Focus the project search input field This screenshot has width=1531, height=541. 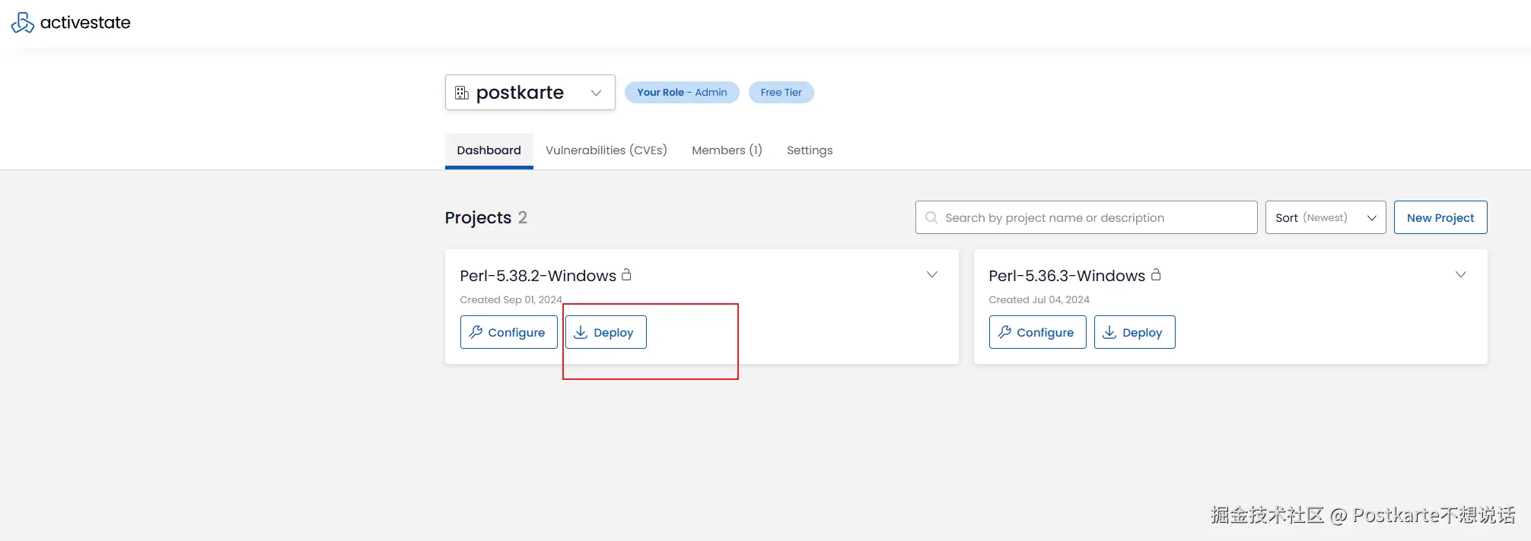tap(1087, 217)
